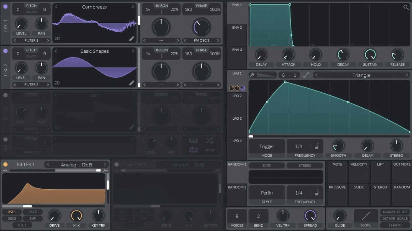Click the note icon beside LFO 1/4 frequency
The image size is (412, 231).
point(317,146)
